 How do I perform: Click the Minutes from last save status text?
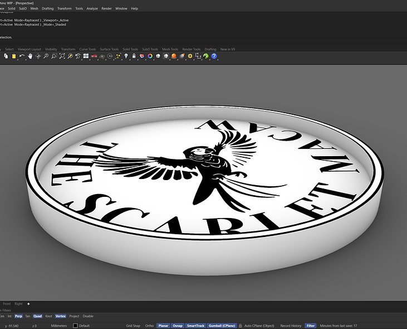[339, 326]
